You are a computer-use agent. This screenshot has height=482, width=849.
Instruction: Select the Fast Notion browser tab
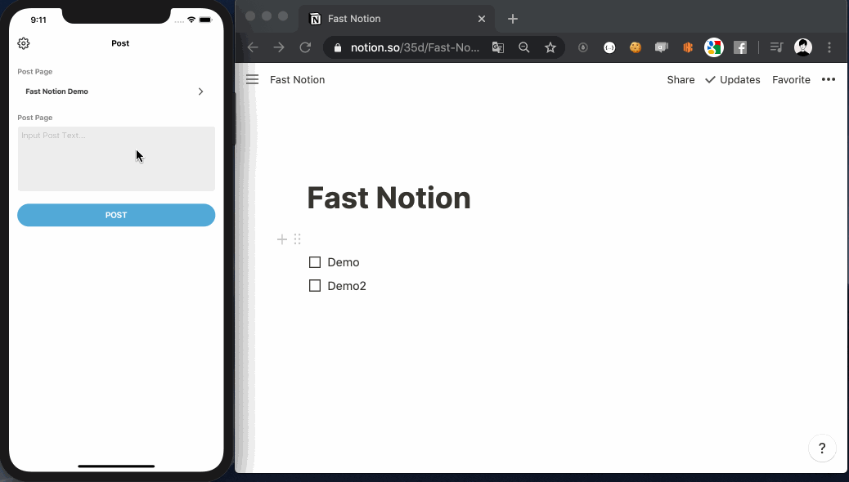pos(397,19)
